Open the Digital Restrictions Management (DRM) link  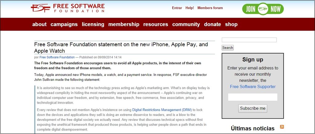(x=162, y=110)
